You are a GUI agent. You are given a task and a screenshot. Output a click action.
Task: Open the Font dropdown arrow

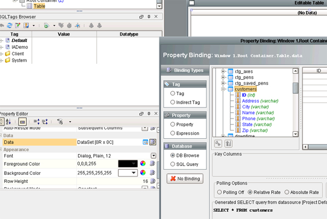coord(153,156)
